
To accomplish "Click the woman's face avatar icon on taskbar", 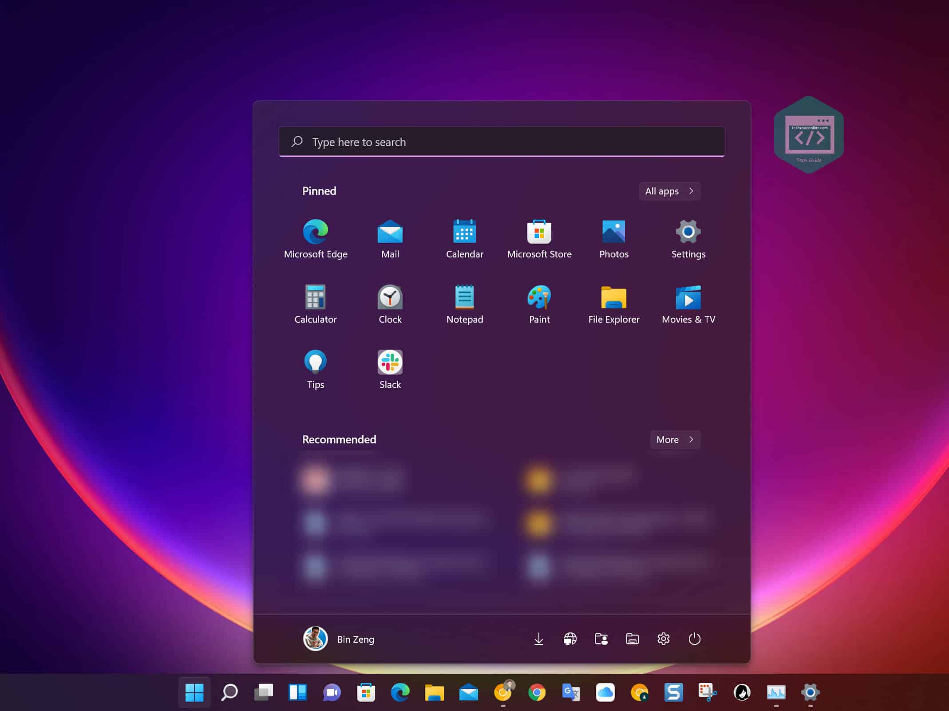I will [742, 692].
